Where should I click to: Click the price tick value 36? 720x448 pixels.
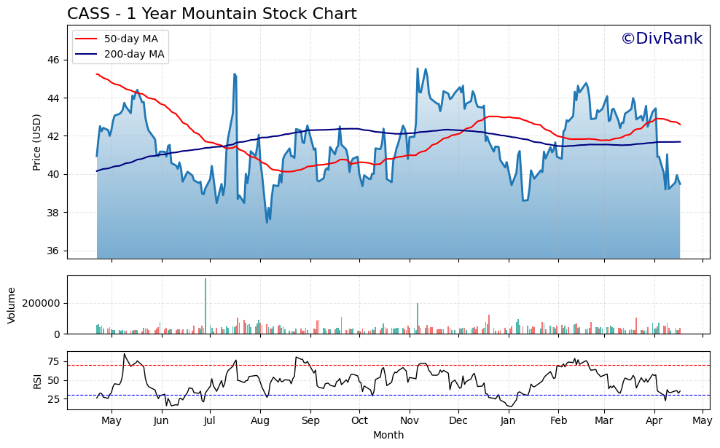[x=53, y=251]
